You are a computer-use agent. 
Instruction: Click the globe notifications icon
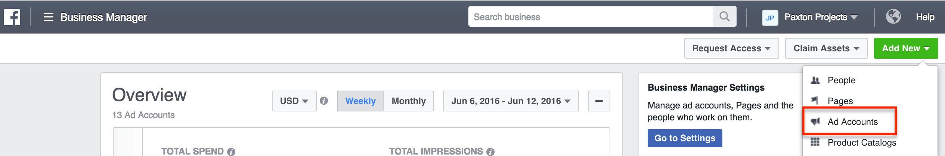pos(893,17)
